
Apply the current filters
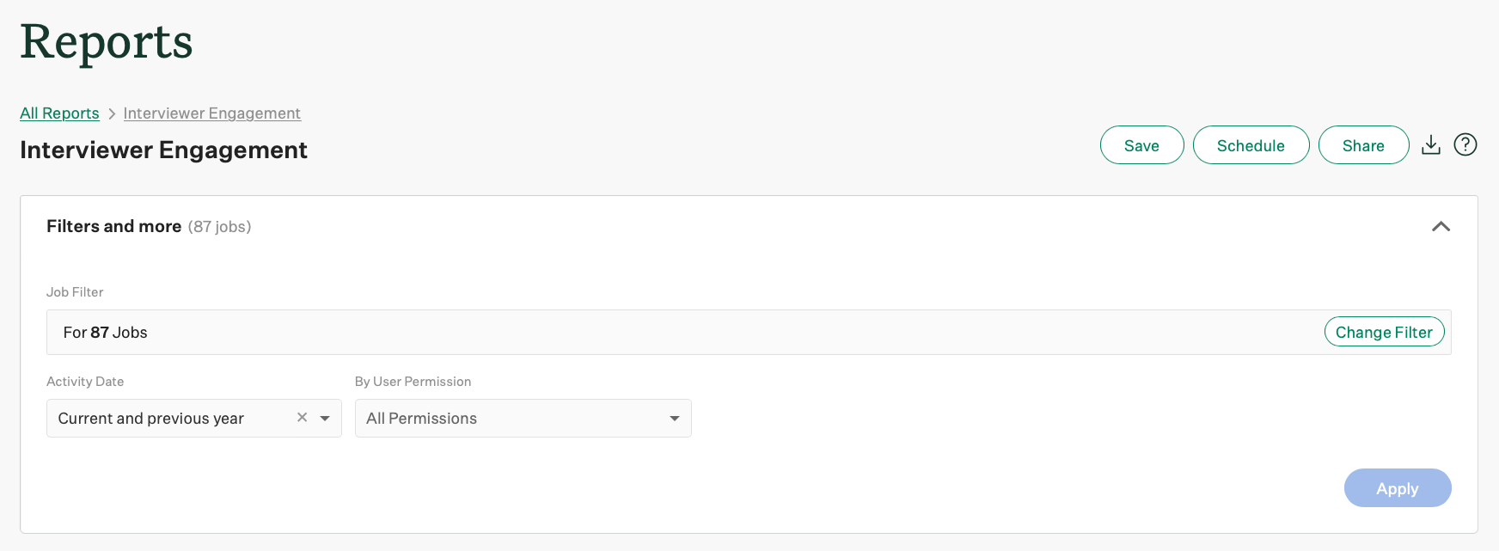pos(1397,487)
